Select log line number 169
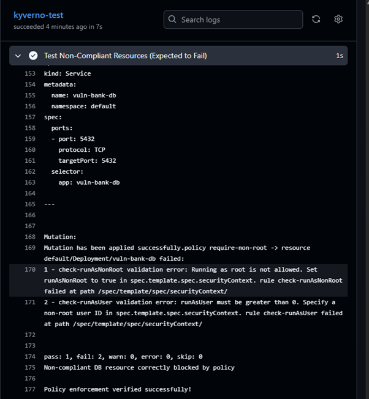 pos(29,248)
